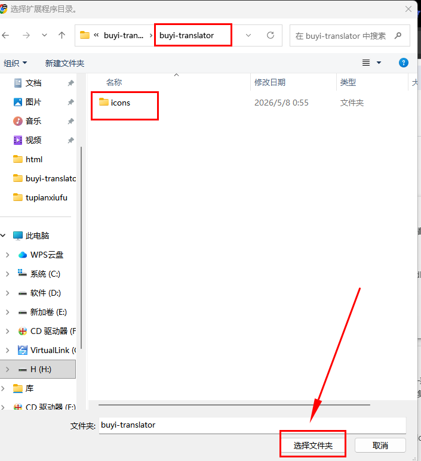Screen dimensions: 421x461
Task: Click 新建文件夹 in the toolbar
Action: 64,63
